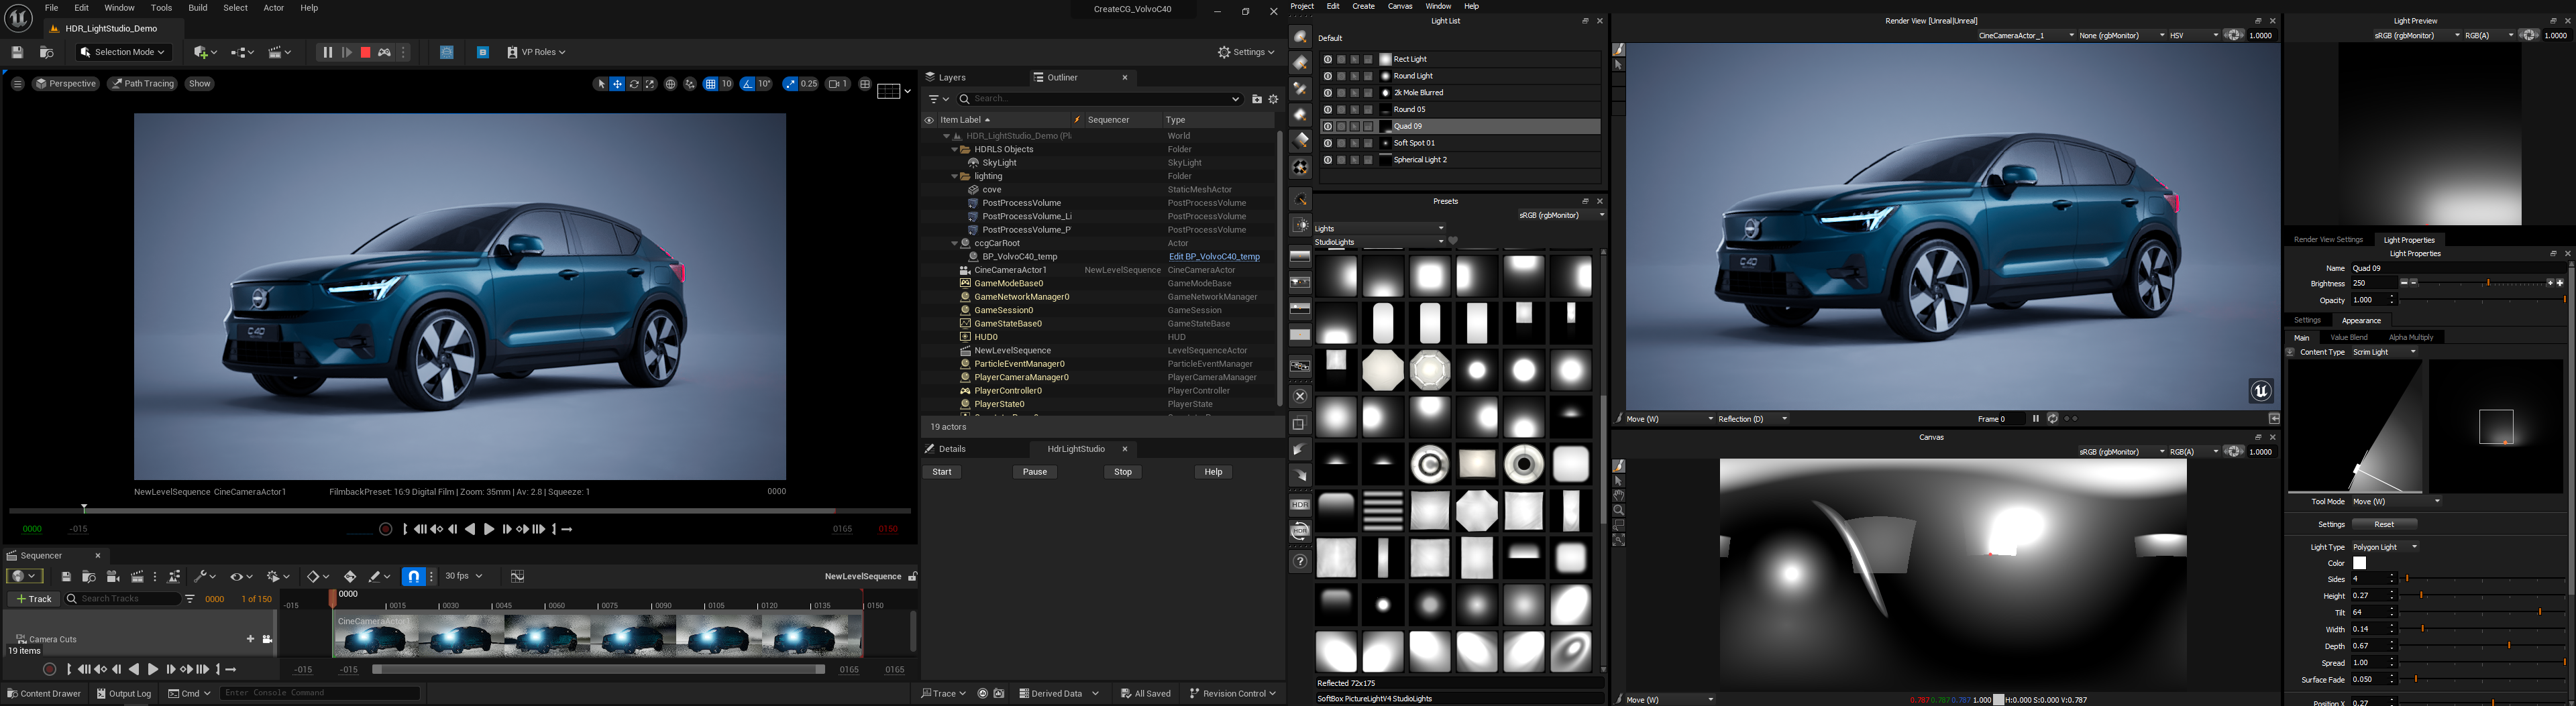
Task: Switch to the Render View Settings tab
Action: (2328, 240)
